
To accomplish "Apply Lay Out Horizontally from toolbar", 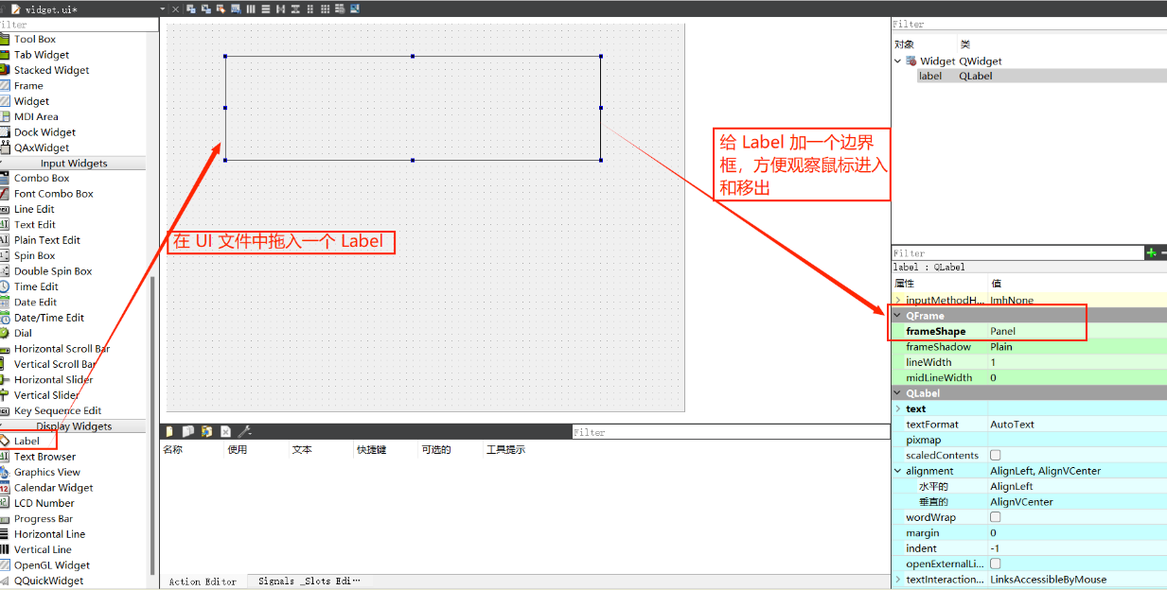I will click(251, 9).
